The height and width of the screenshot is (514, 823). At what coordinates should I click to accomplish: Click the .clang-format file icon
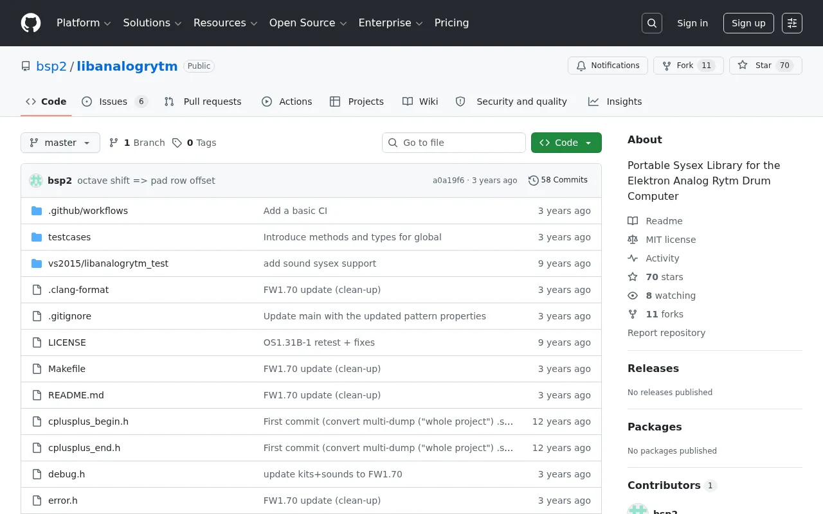coord(37,290)
